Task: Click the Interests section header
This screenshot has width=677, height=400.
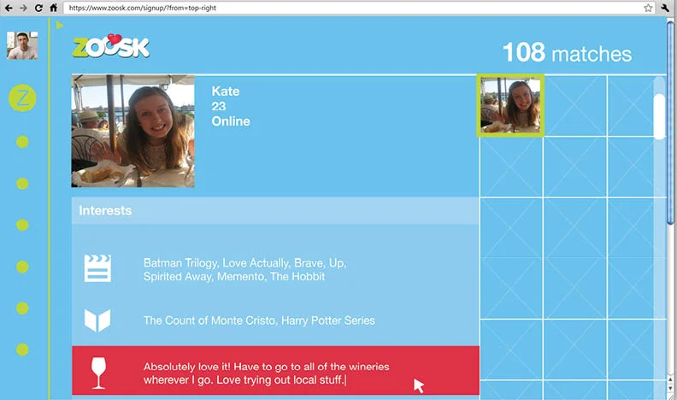Action: (x=275, y=210)
